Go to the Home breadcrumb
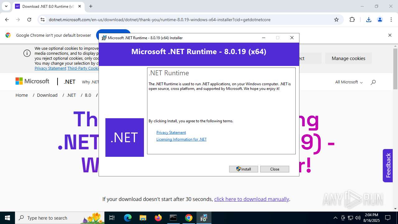398x224 pixels. (22, 95)
